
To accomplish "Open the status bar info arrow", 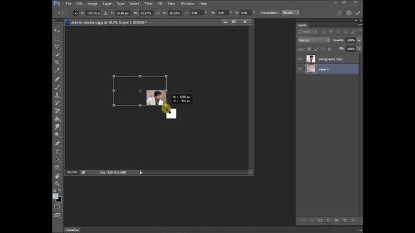I will pos(141,173).
